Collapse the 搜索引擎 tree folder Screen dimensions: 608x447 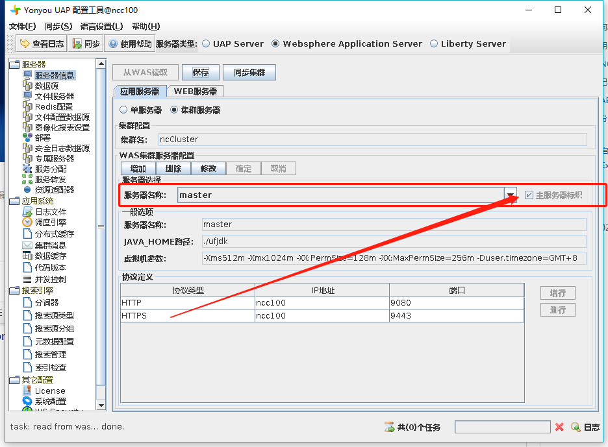[14, 290]
